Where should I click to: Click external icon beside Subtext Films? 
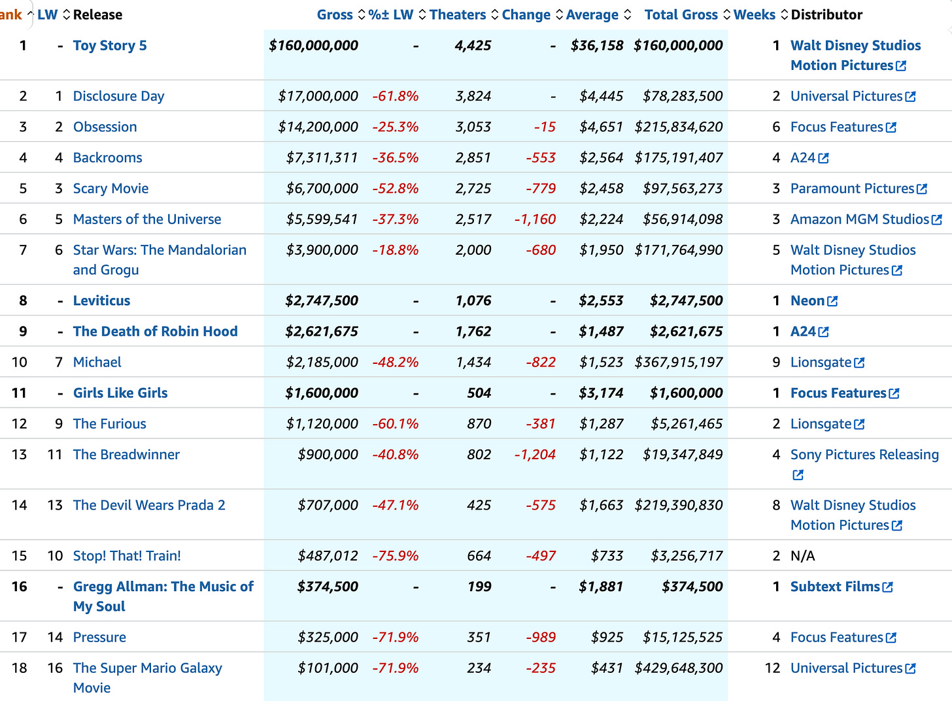click(x=887, y=587)
